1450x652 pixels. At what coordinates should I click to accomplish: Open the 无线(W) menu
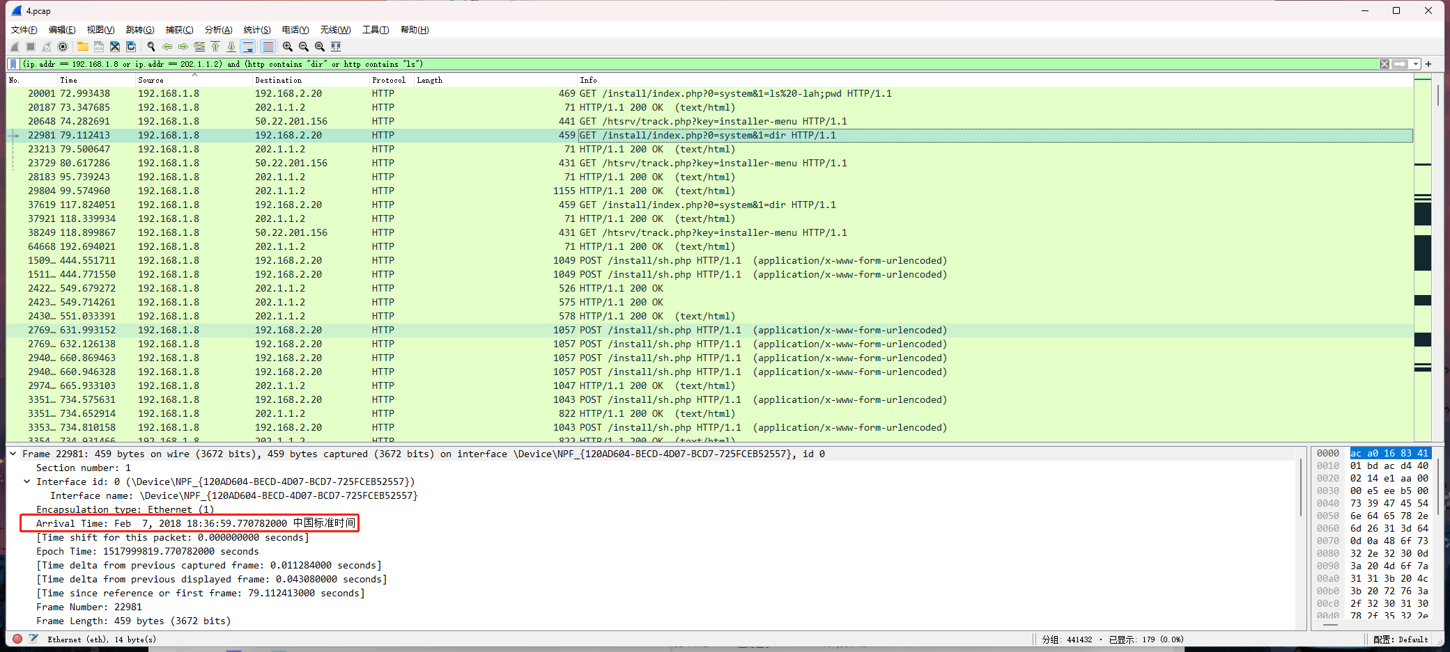pyautogui.click(x=335, y=30)
